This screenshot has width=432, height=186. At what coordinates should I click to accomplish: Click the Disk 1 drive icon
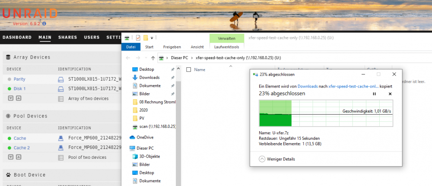(x=60, y=89)
